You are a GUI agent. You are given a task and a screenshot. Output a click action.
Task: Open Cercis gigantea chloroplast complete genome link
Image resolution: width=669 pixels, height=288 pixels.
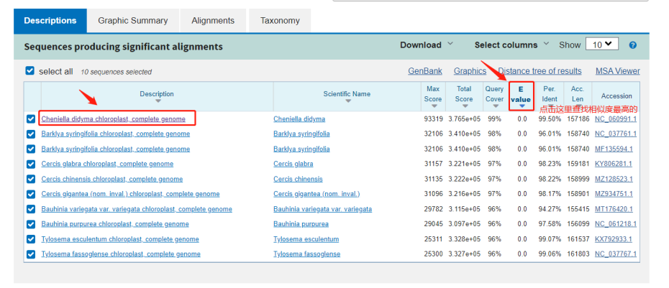point(130,194)
